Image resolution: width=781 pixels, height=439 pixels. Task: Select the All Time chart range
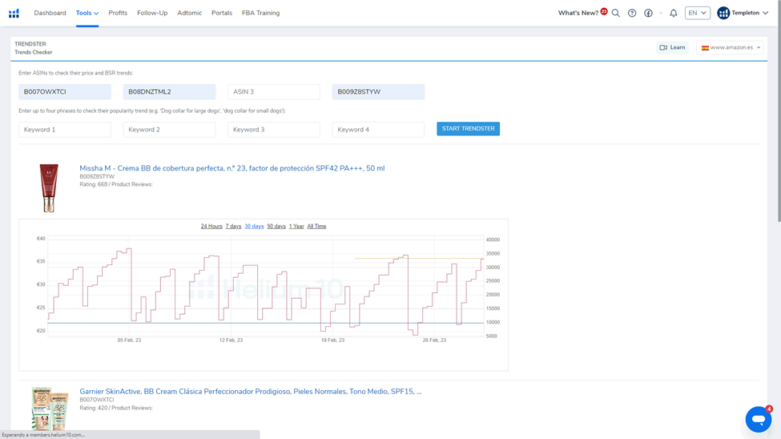(x=316, y=226)
